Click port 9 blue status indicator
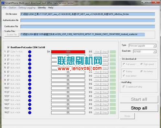This screenshot has width=161, height=128. pyautogui.click(x=30, y=84)
